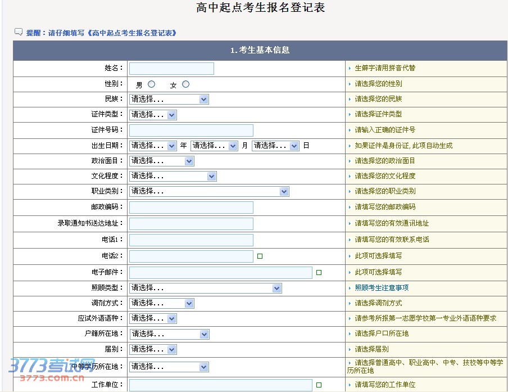This screenshot has width=508, height=392.
Task: Select the 女 (female) radio button
Action: click(x=185, y=84)
